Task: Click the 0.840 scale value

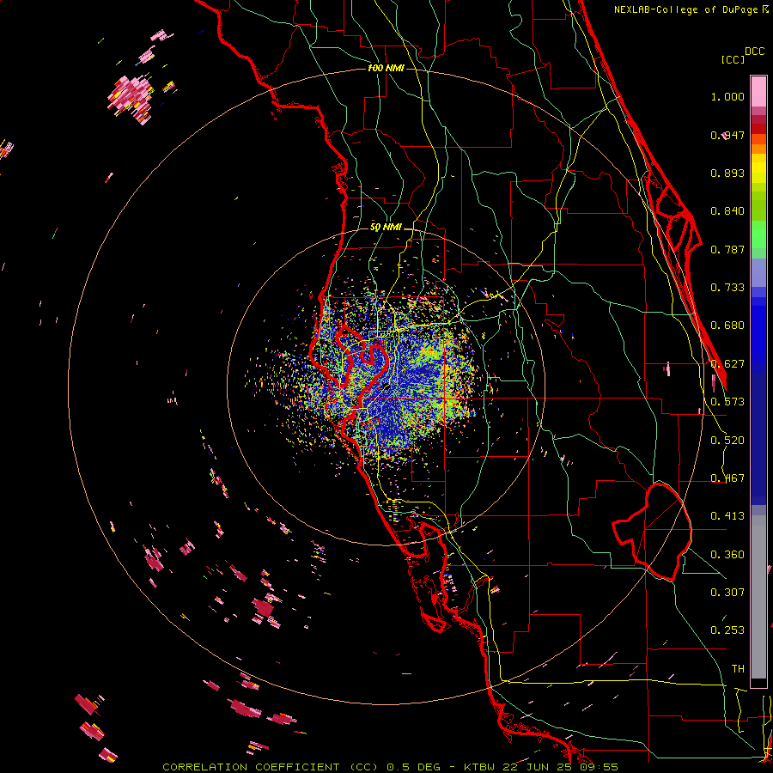Action: (727, 211)
